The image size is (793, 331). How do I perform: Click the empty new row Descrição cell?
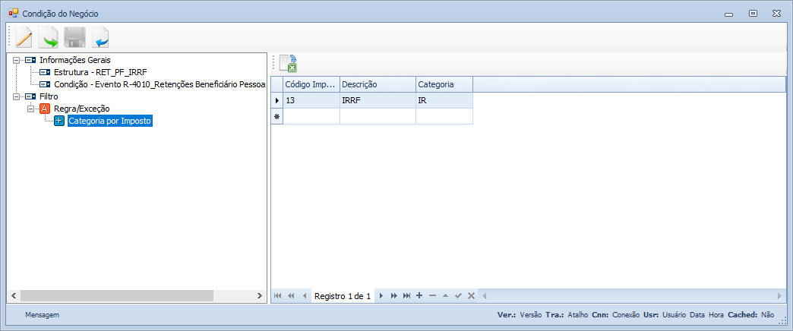[377, 116]
